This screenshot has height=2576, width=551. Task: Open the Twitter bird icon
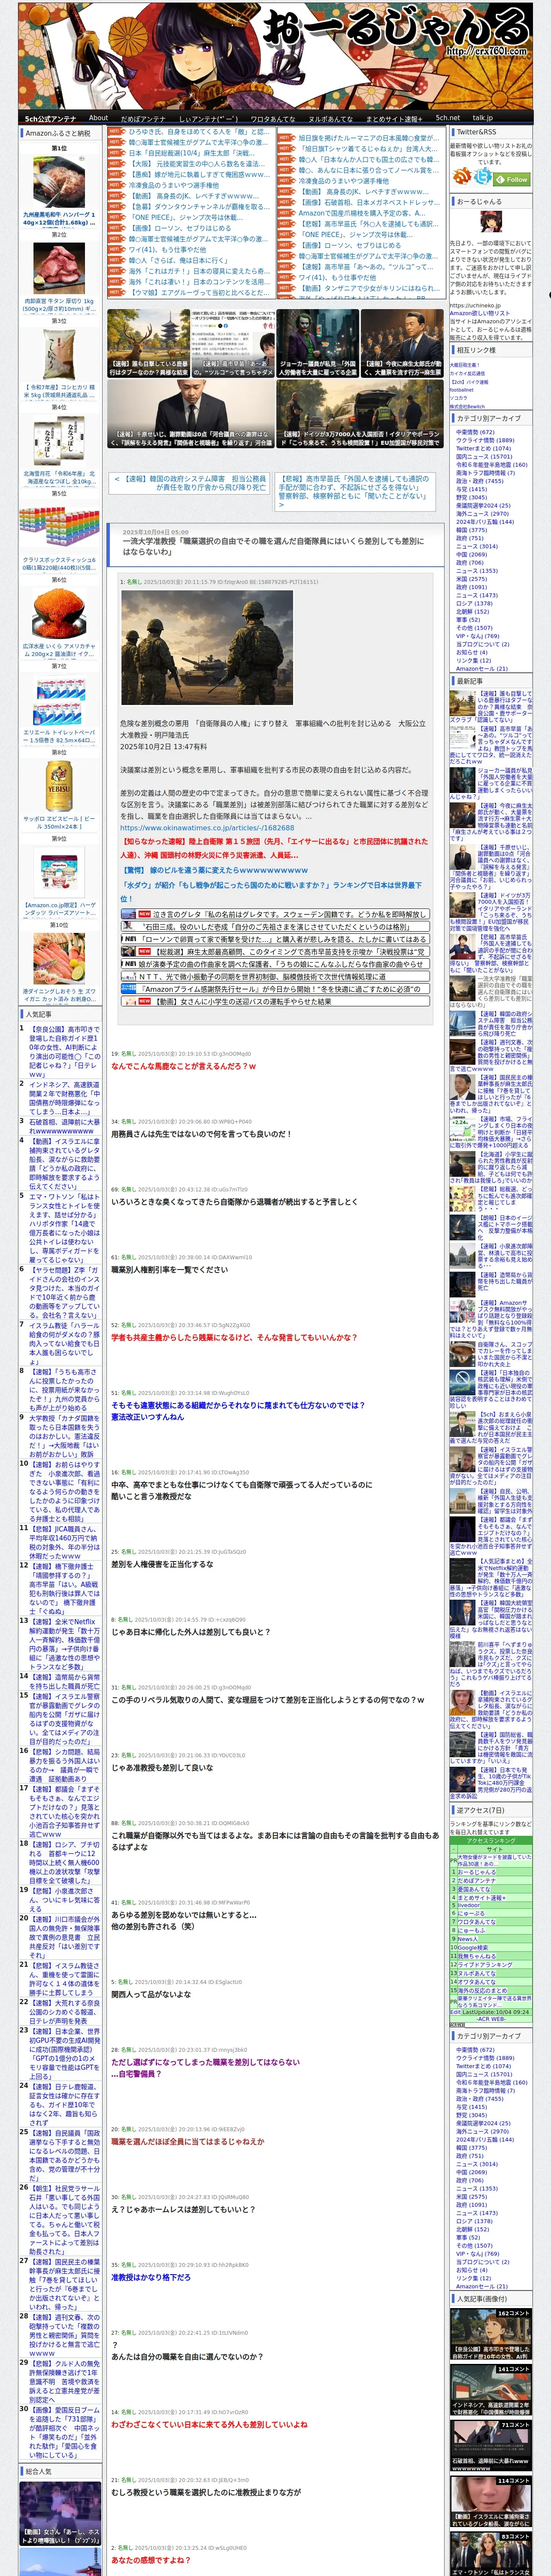[483, 177]
